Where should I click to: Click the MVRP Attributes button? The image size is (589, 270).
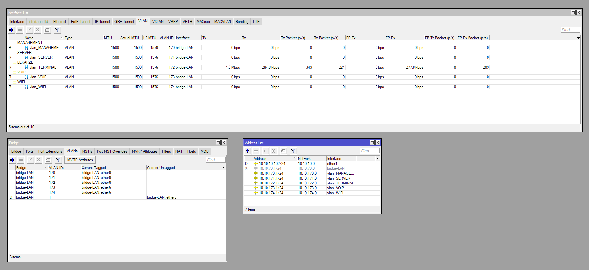click(x=80, y=160)
